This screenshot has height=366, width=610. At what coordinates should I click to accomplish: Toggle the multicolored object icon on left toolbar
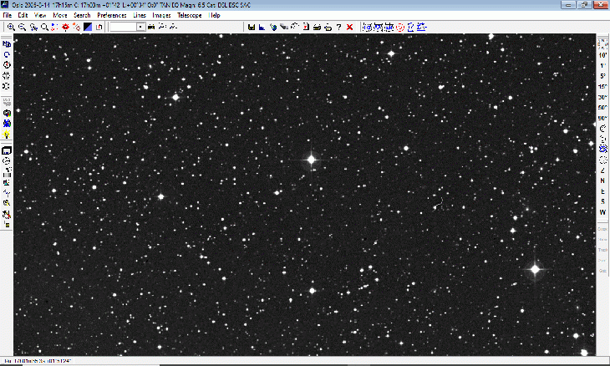click(x=7, y=113)
